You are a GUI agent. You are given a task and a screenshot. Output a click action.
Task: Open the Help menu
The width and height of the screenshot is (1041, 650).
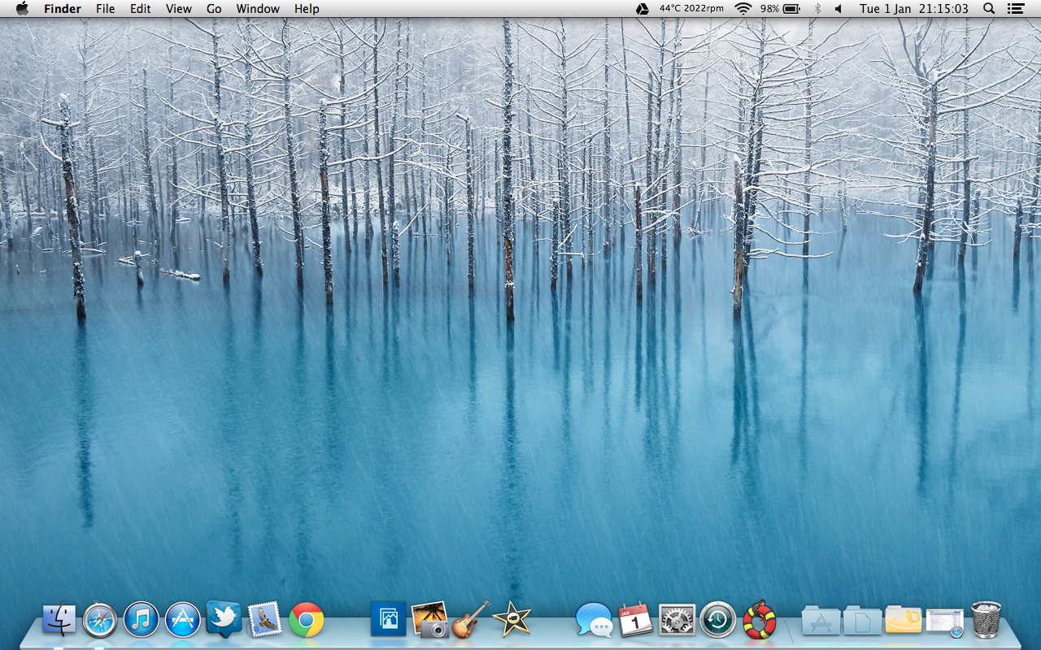coord(307,9)
